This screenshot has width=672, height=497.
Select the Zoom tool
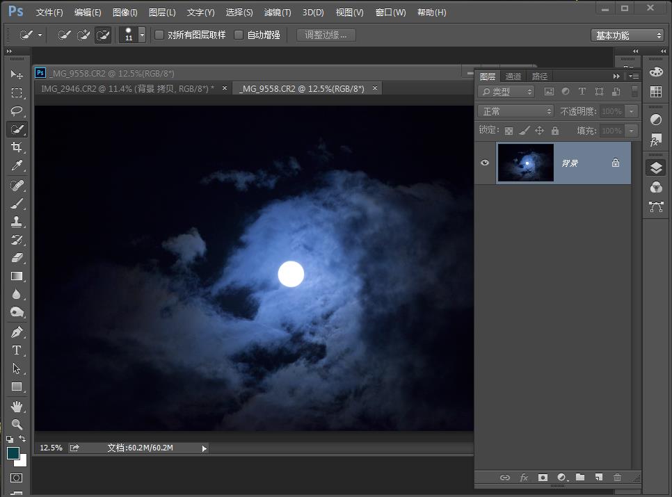pyautogui.click(x=17, y=424)
